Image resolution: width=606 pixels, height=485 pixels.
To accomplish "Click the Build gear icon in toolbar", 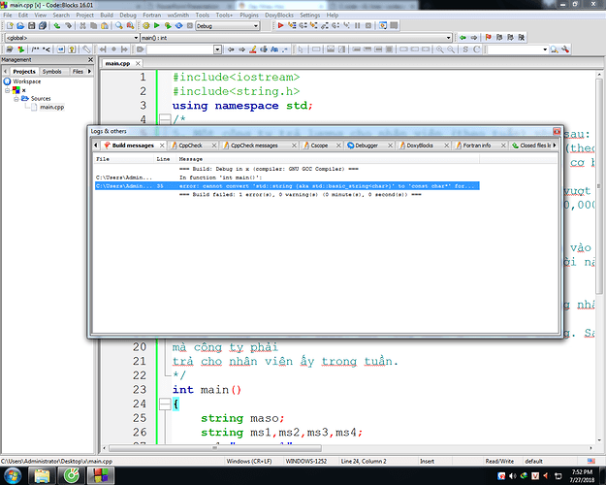I will click(144, 26).
